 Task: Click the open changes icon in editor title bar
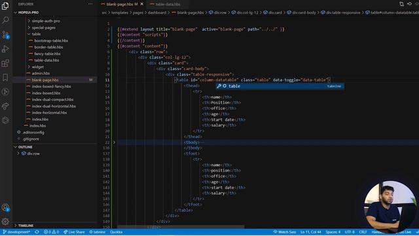point(401,4)
